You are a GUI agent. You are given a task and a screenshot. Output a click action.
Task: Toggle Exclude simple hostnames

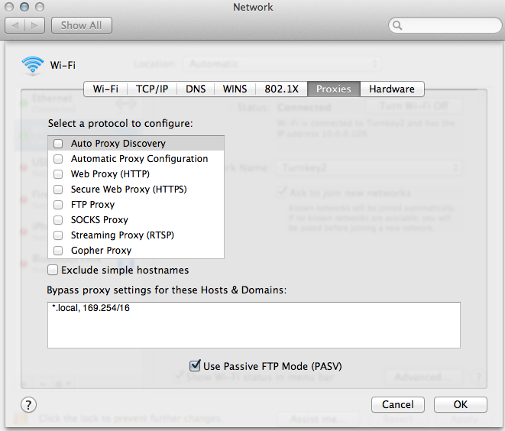(53, 270)
